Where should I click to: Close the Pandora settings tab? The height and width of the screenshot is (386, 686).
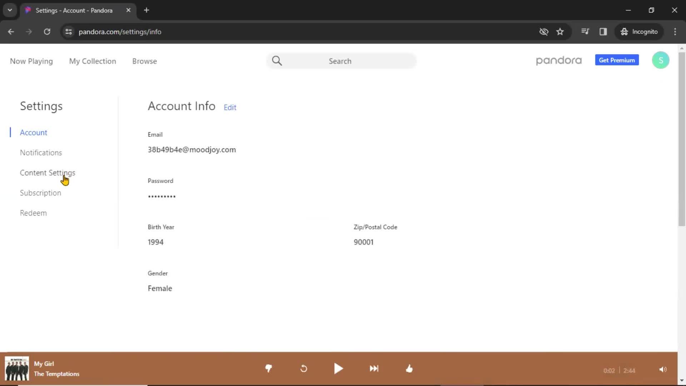(128, 10)
